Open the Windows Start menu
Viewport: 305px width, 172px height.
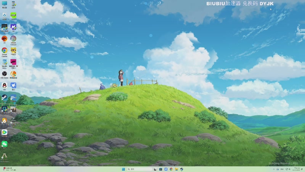(x=123, y=169)
